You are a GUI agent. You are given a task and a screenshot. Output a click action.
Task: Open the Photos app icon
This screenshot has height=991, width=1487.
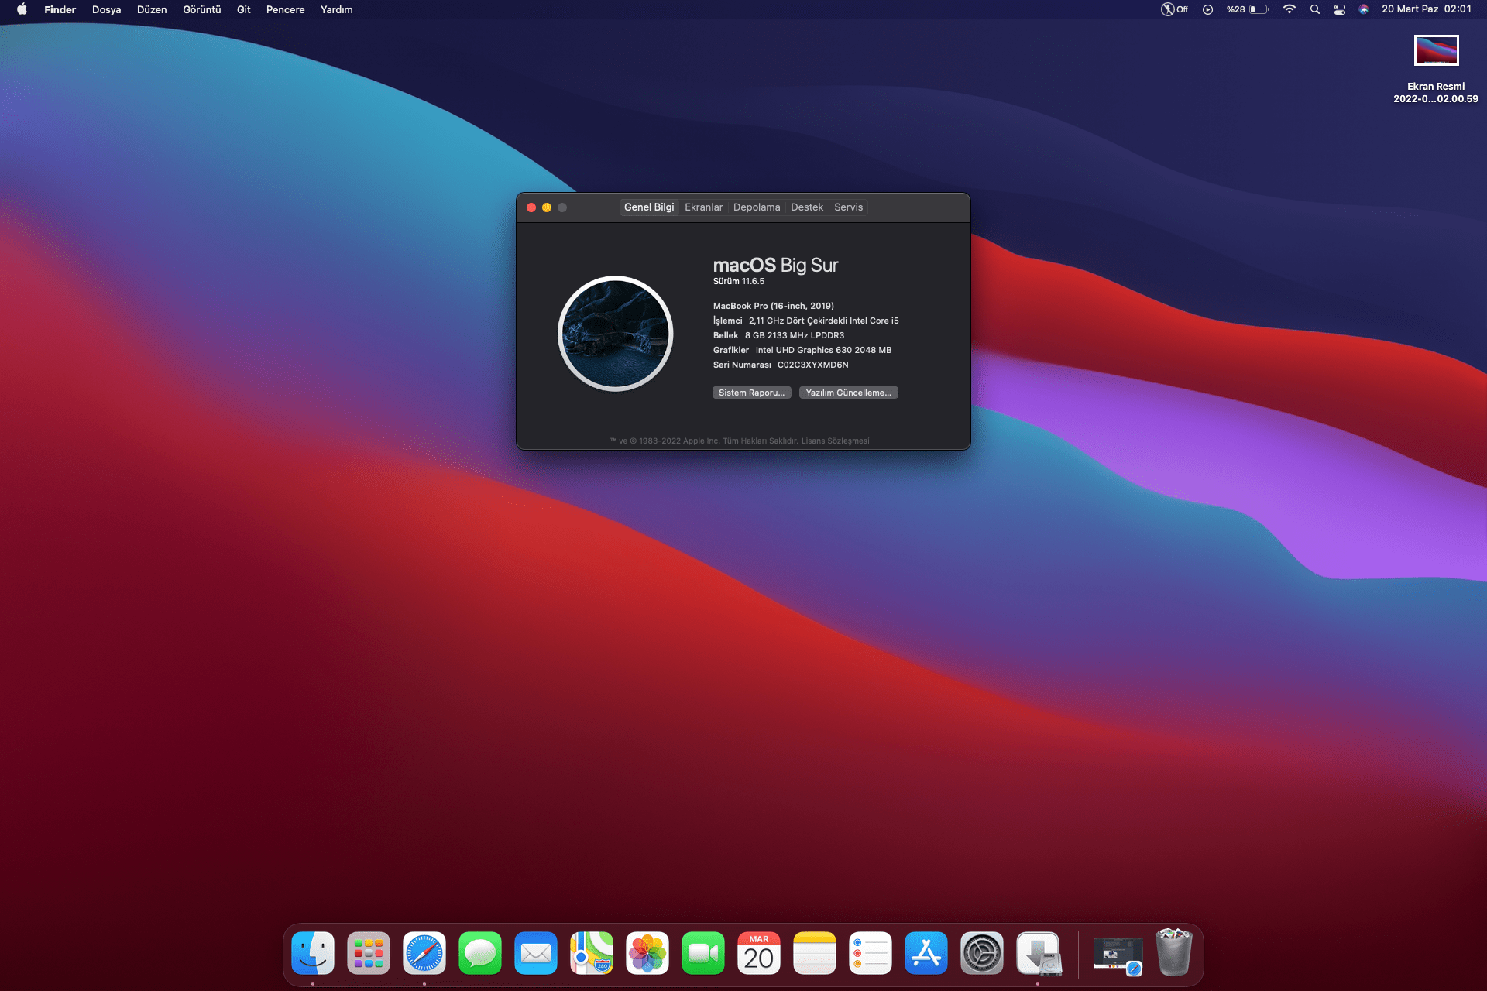pyautogui.click(x=647, y=953)
